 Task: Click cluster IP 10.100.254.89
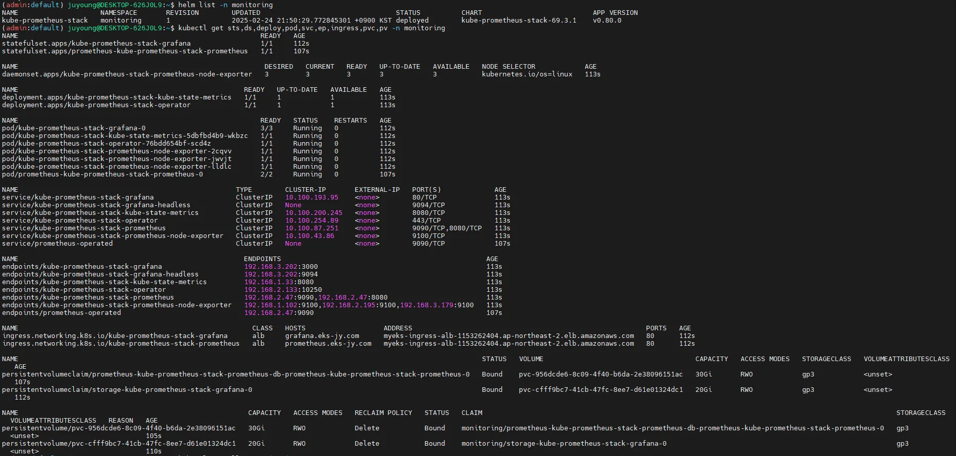tap(312, 221)
